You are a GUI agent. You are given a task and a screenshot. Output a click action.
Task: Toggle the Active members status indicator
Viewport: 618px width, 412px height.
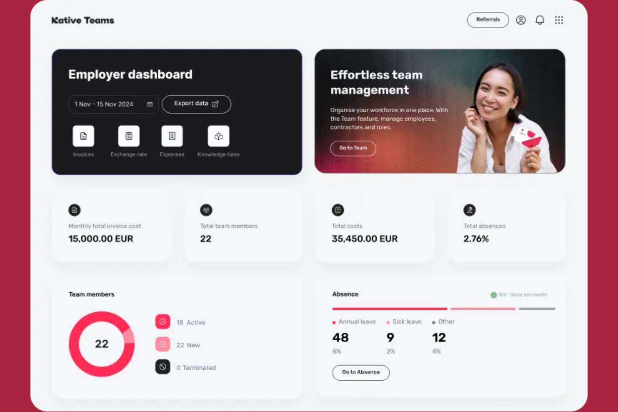point(163,322)
